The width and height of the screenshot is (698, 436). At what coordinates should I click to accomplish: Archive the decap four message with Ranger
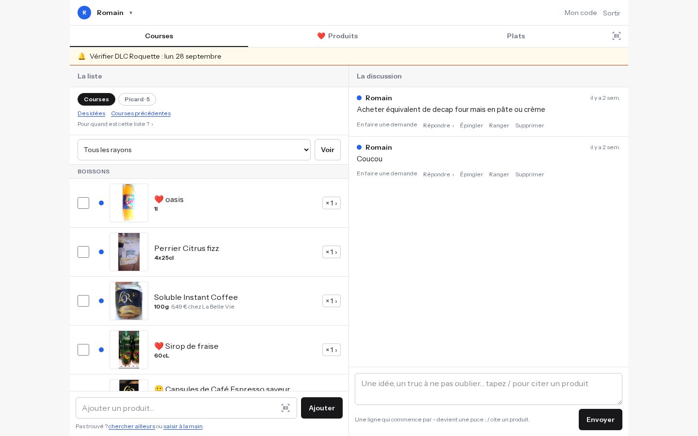(499, 125)
